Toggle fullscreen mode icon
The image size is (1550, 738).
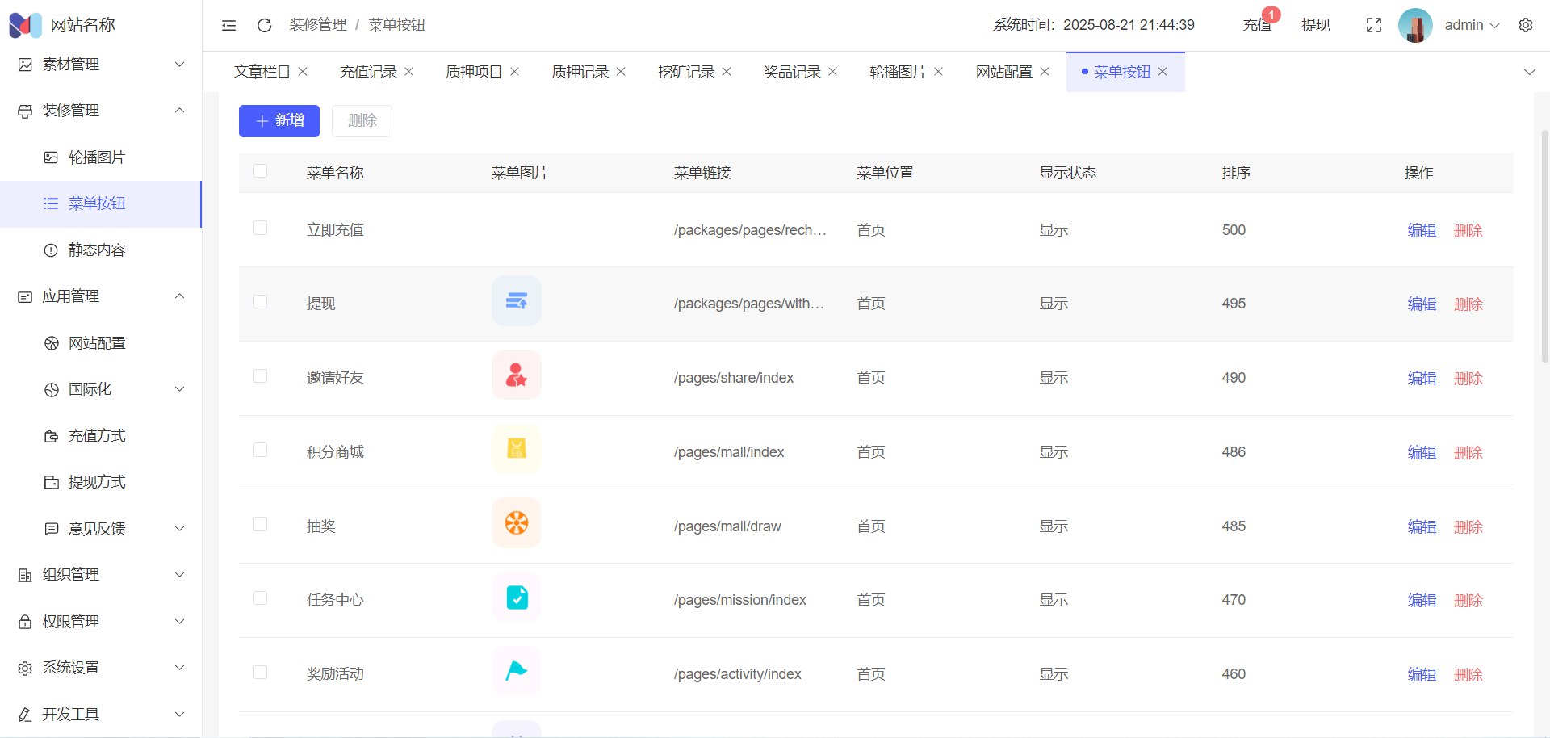point(1373,25)
